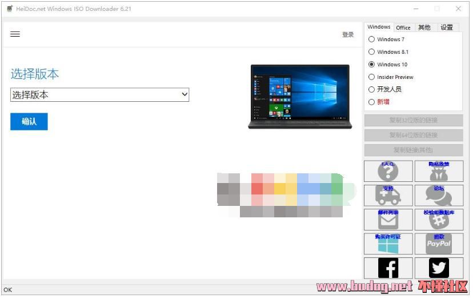Click the app icon in title bar
473x298 pixels.
10,9
